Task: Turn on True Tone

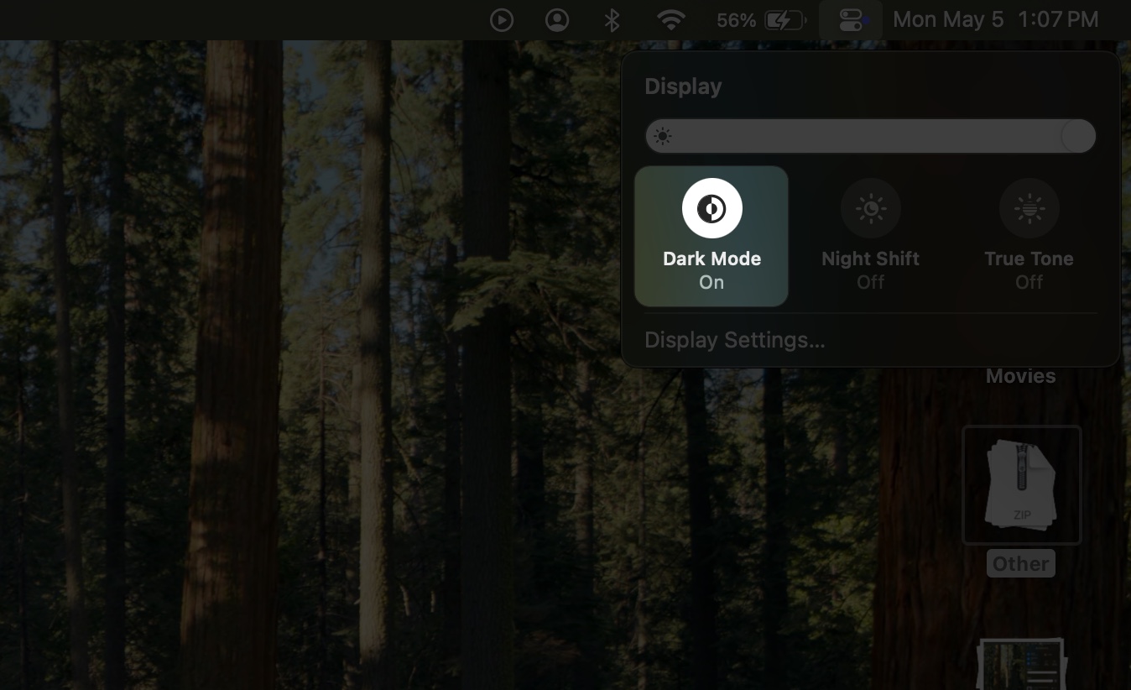Action: (1029, 236)
